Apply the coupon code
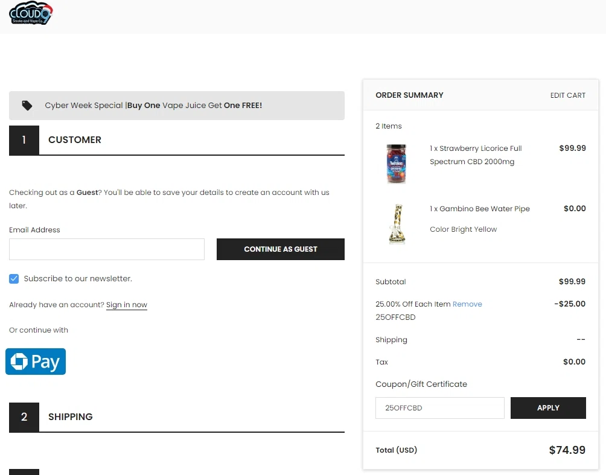Viewport: 606px width, 475px height. (x=548, y=408)
